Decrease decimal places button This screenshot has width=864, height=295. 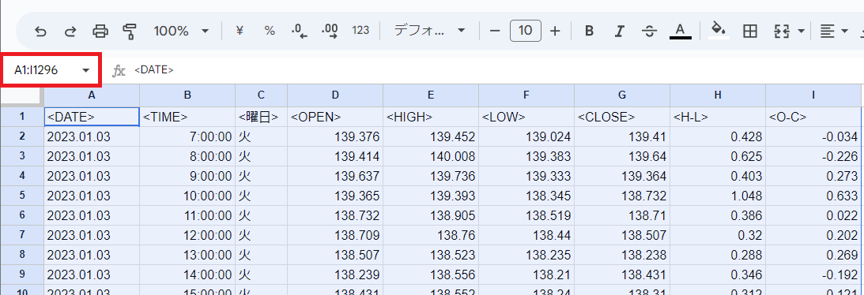300,32
